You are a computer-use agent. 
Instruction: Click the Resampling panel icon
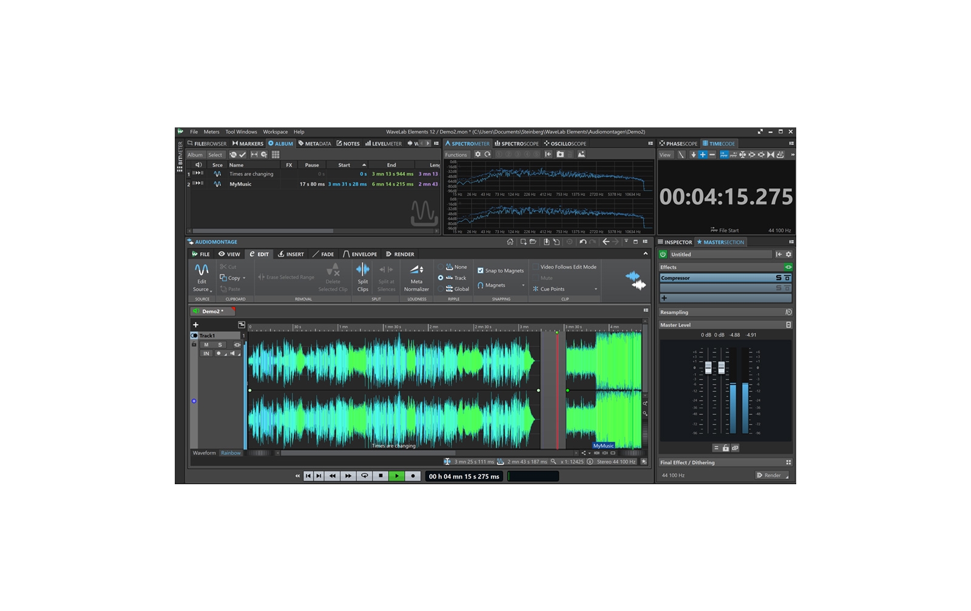point(788,312)
